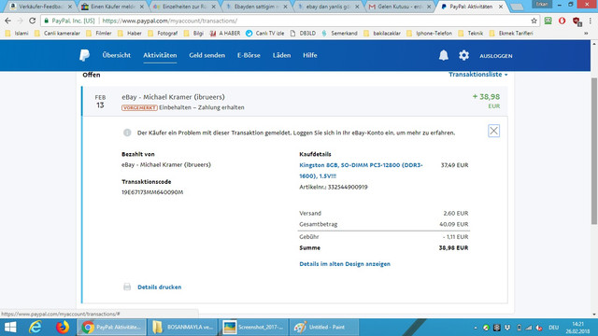Open Haber bookmarks folder

[130, 34]
